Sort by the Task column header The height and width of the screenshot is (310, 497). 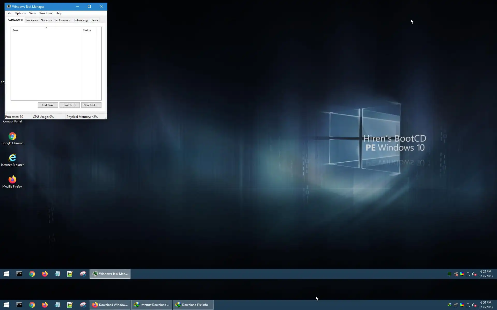[x=46, y=30]
